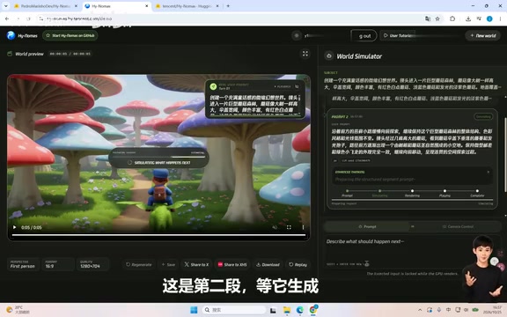Open the video player three-dot menu
507x317 pixels.
click(x=303, y=227)
